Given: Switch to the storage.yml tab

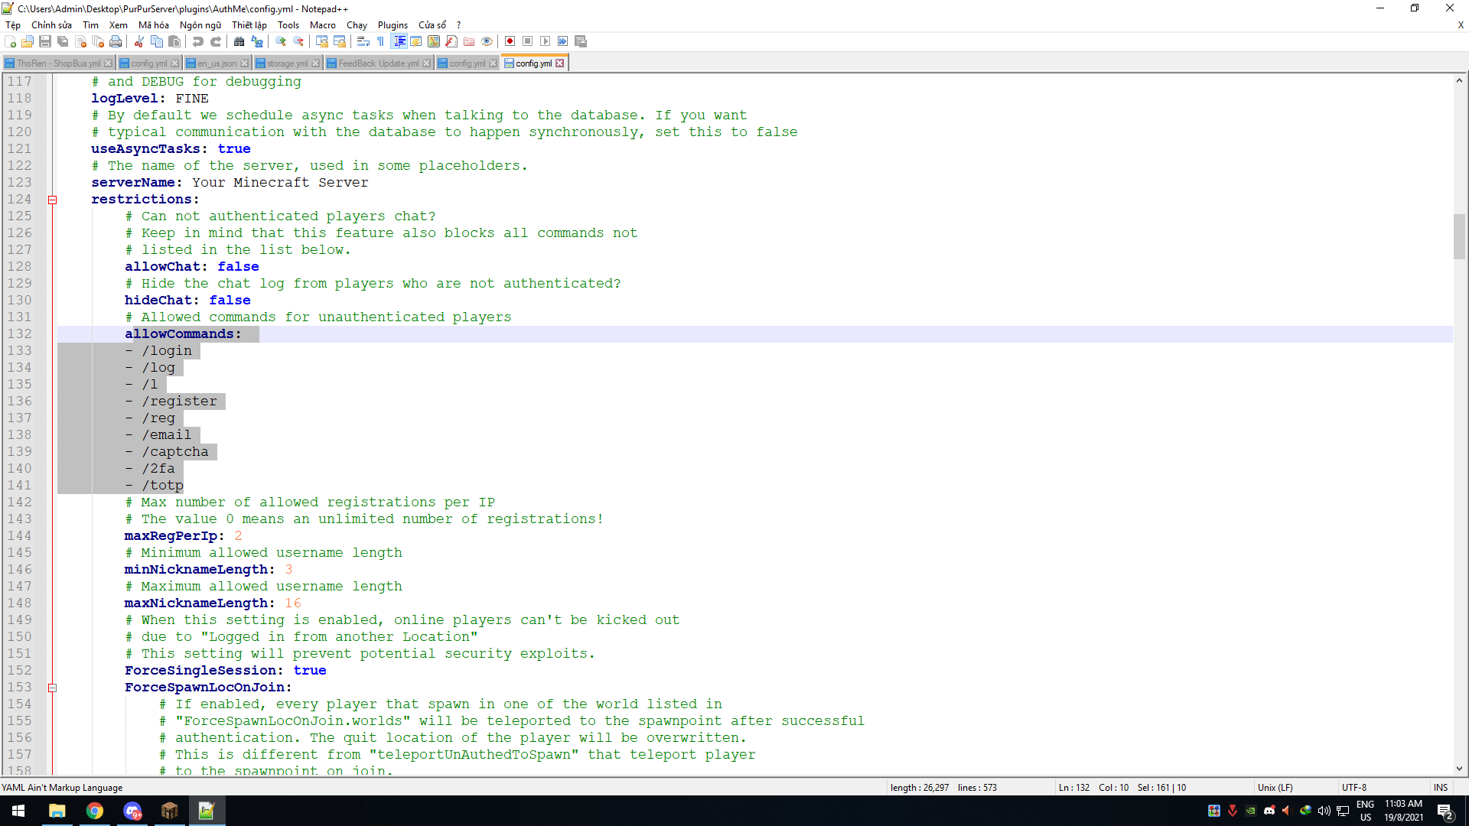Looking at the screenshot, I should point(287,63).
